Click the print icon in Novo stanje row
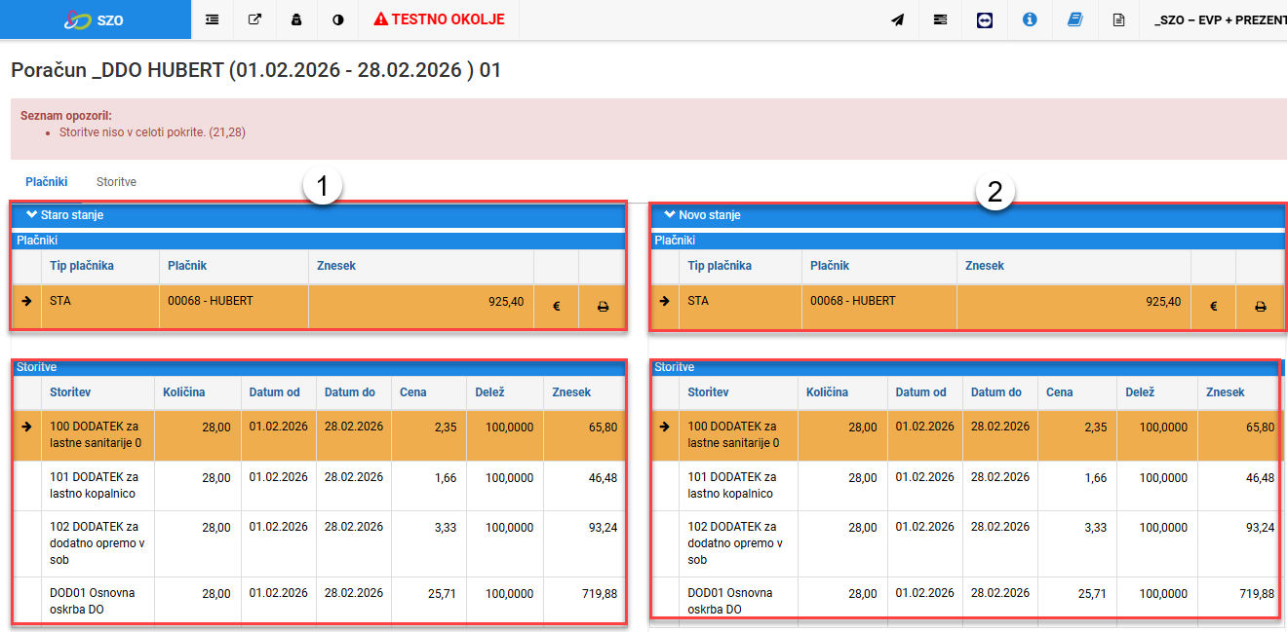Image resolution: width=1288 pixels, height=632 pixels. (1260, 306)
